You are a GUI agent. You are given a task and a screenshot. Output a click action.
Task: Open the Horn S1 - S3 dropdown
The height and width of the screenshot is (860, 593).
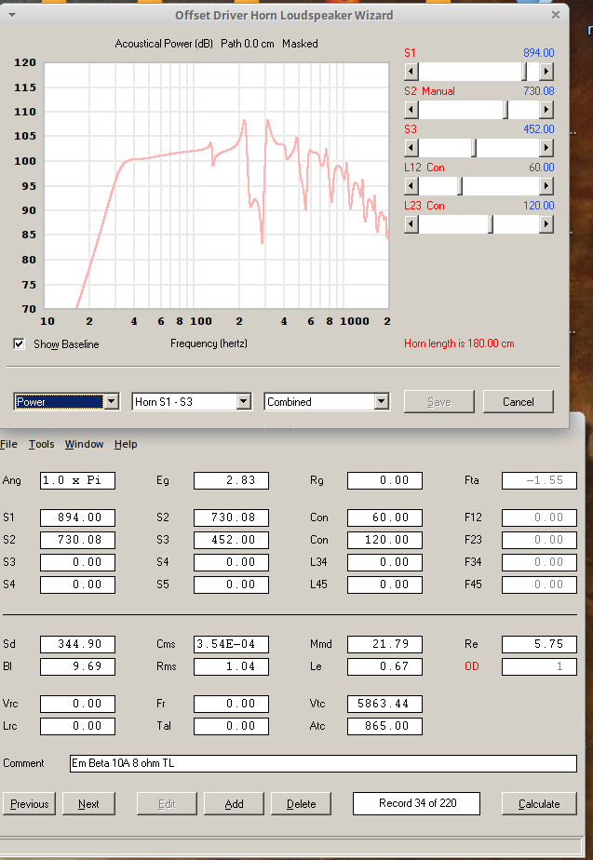244,401
